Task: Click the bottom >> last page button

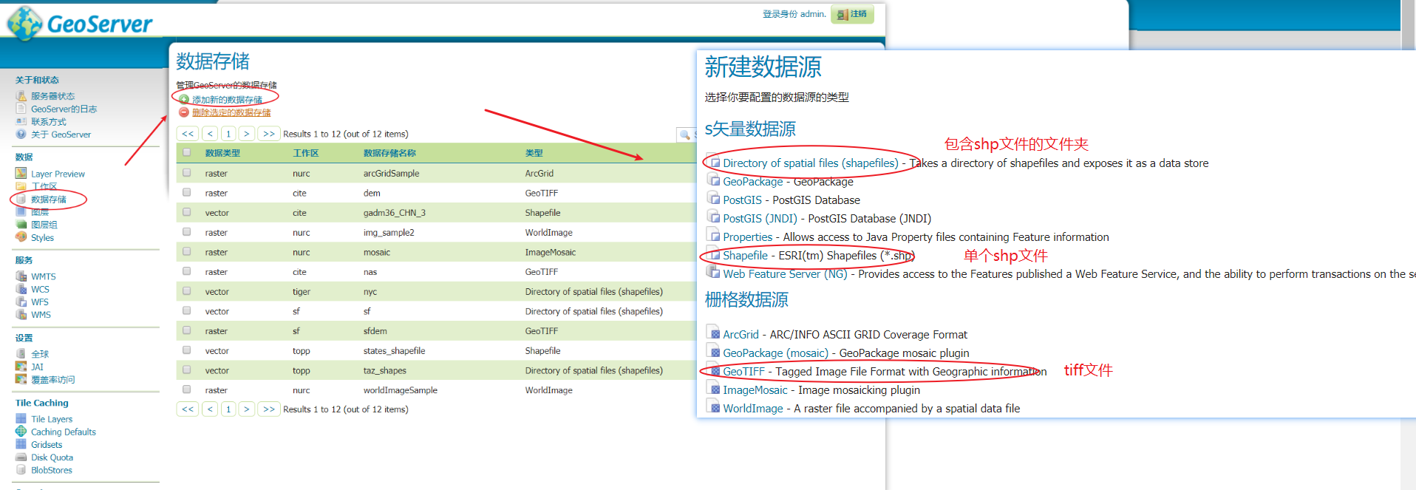Action: (269, 409)
